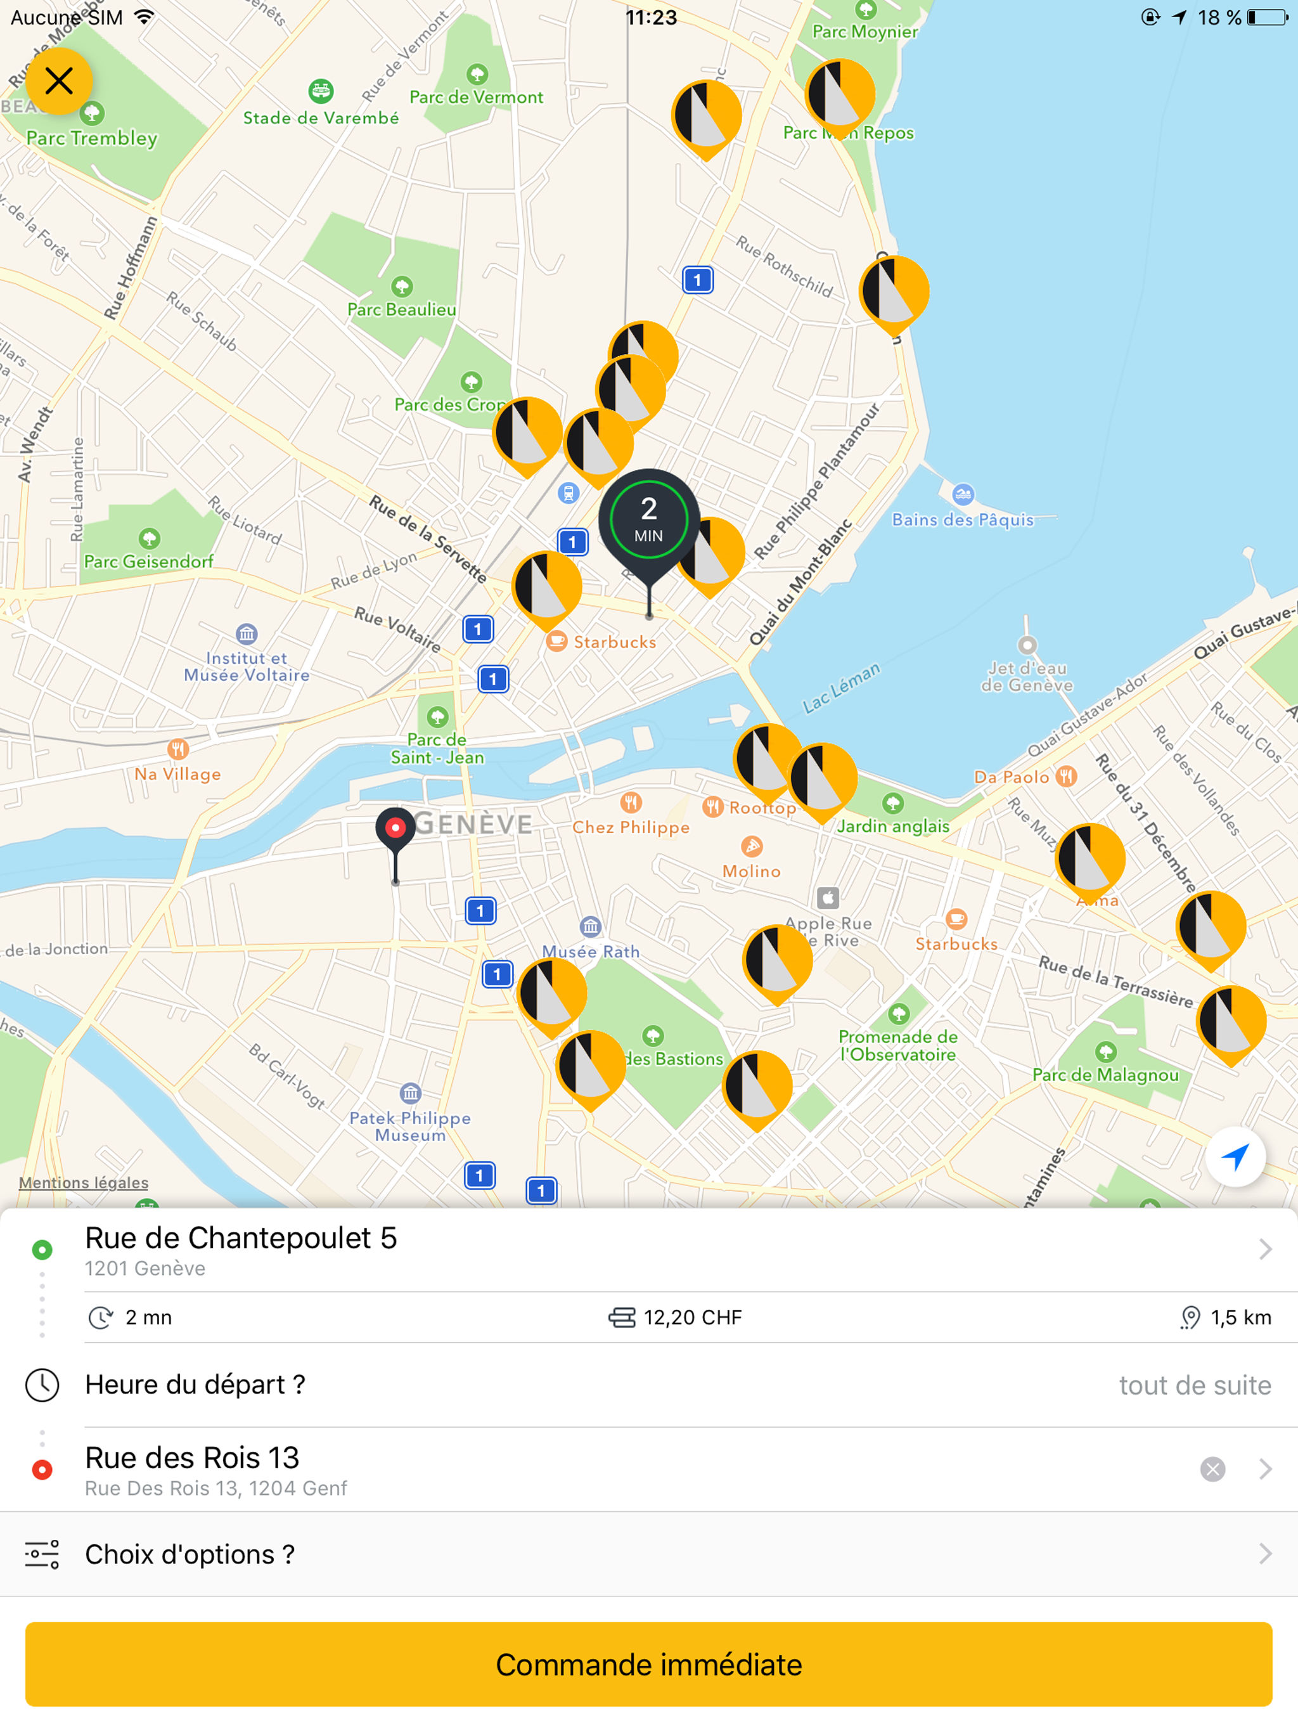This screenshot has width=1298, height=1732.
Task: Select the taxi marker by Parc de Malagnou
Action: pyautogui.click(x=1231, y=1024)
